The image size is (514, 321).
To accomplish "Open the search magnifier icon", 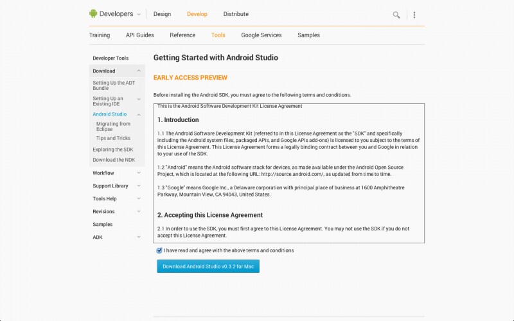I will (396, 15).
